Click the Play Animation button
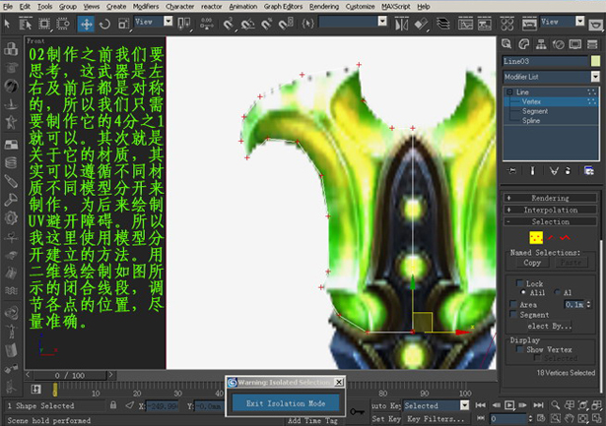This screenshot has width=606, height=426. [x=509, y=405]
